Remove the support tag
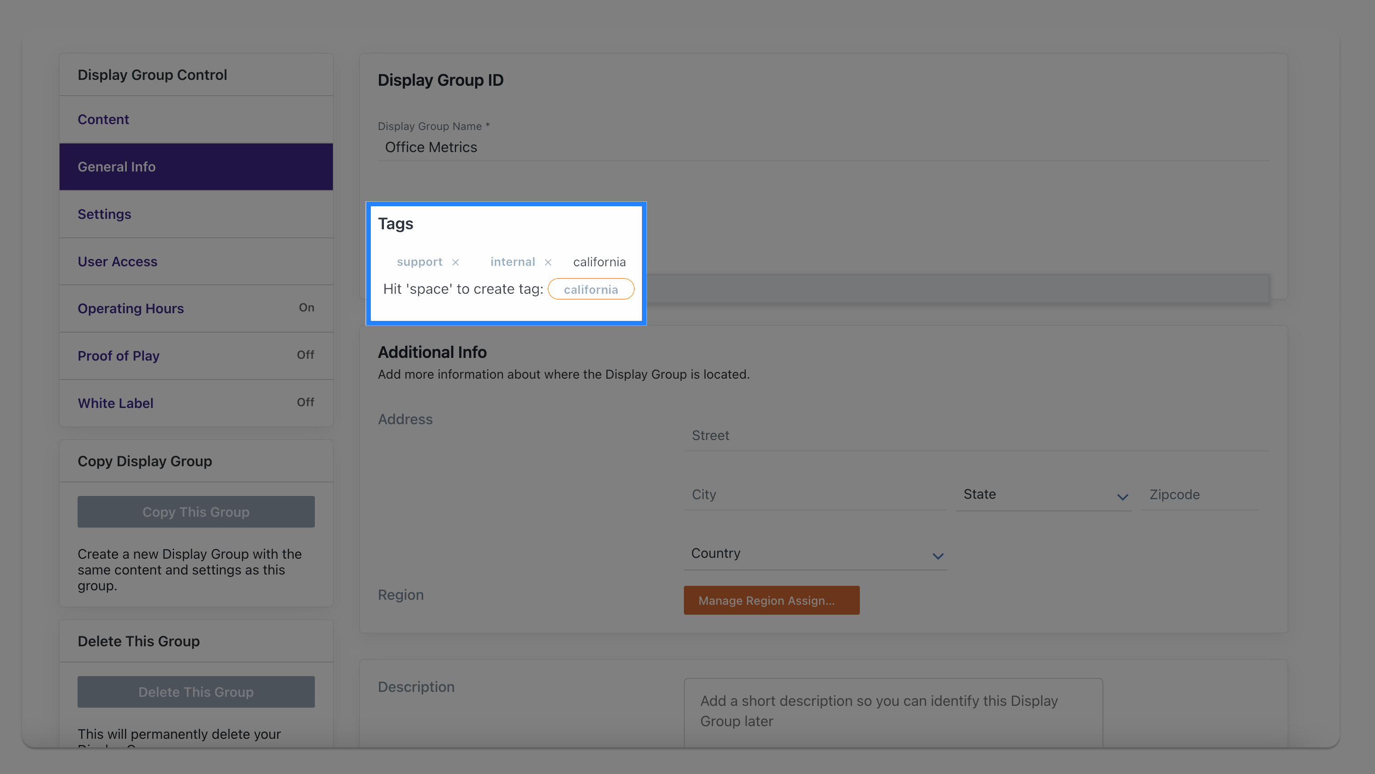 click(x=455, y=262)
